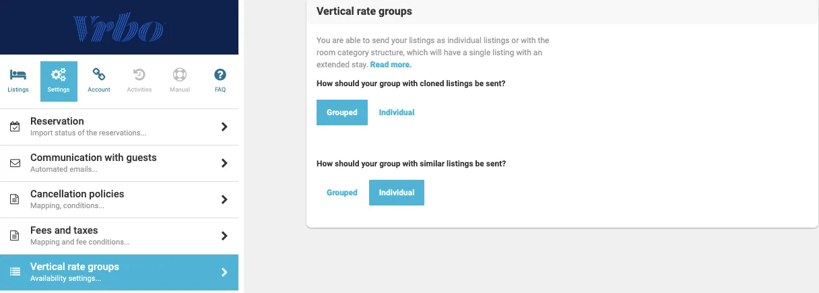
Task: Click the Vrbo logo banner
Action: 119,27
